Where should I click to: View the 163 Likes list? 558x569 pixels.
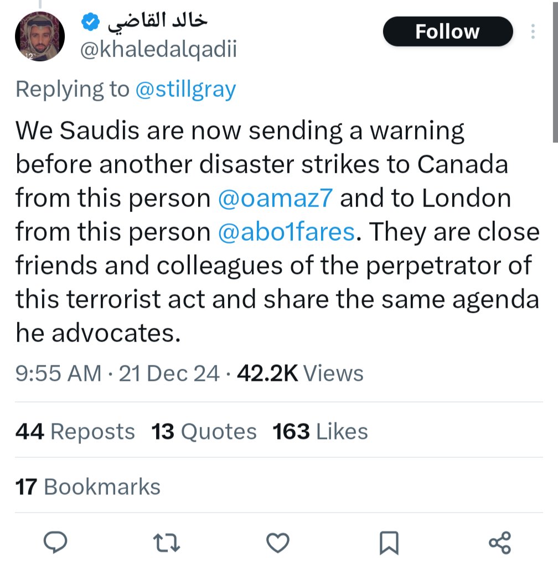pyautogui.click(x=320, y=432)
